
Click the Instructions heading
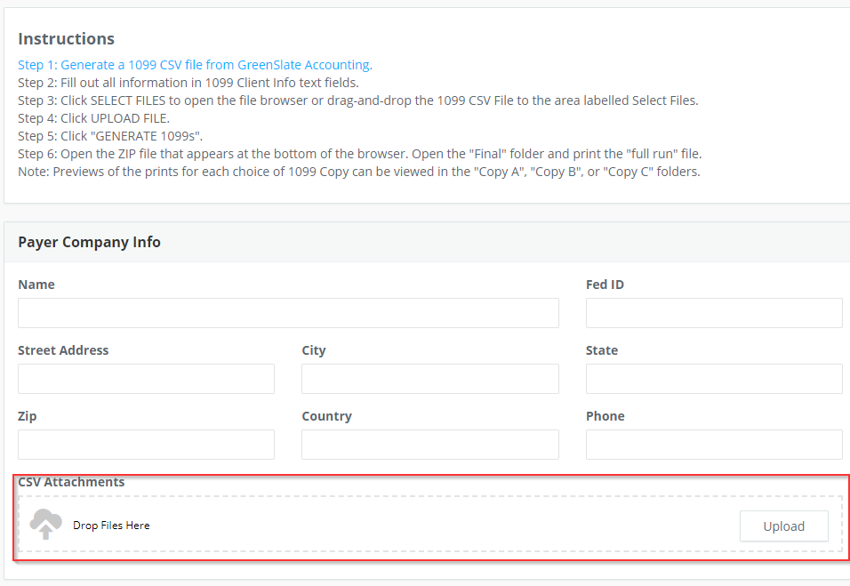[66, 39]
